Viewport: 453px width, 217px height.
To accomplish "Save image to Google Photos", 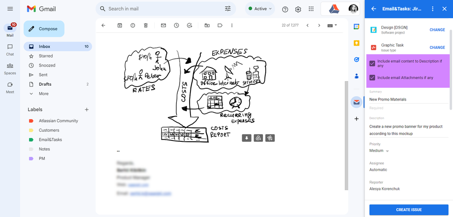I will click(270, 138).
